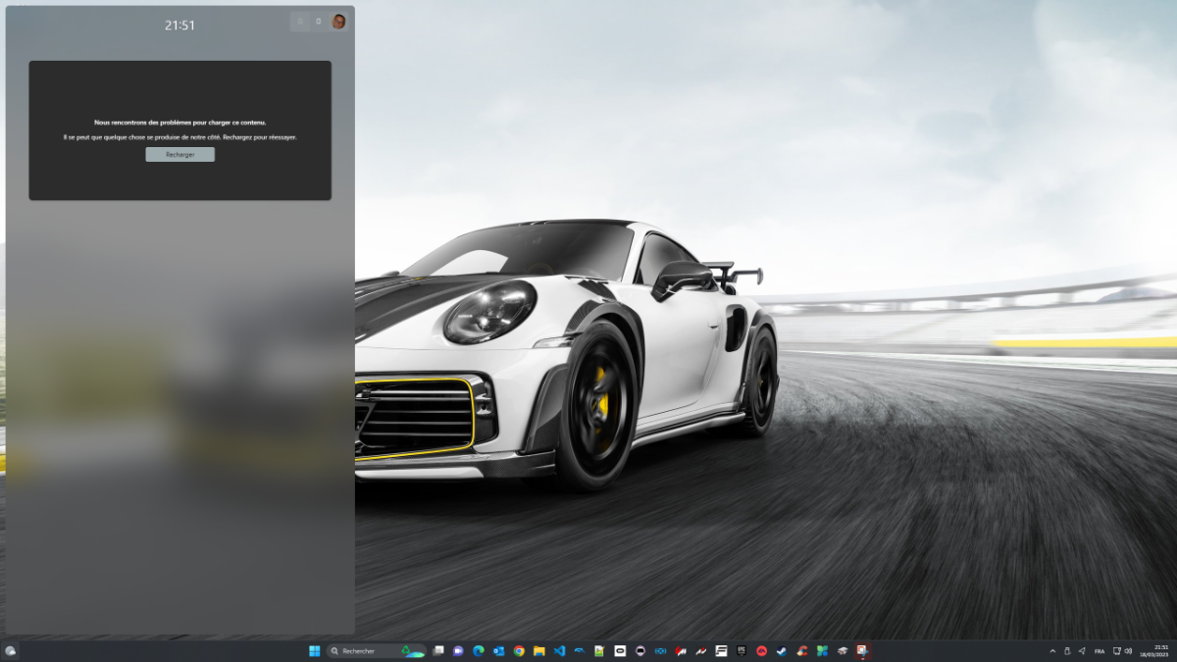Open the volume tray icon

click(1128, 651)
